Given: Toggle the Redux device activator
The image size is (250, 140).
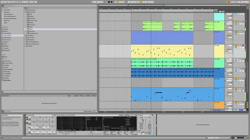Looking at the screenshot, I should [x=139, y=115].
